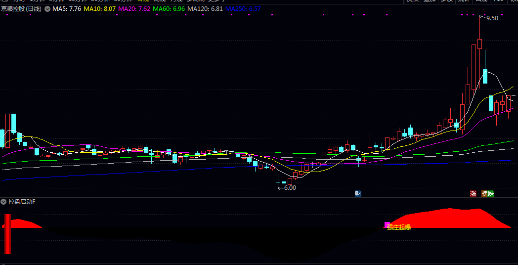The width and height of the screenshot is (518, 265).
Task: Click the 京粮控股 (日线) chart title
Action: (21, 9)
